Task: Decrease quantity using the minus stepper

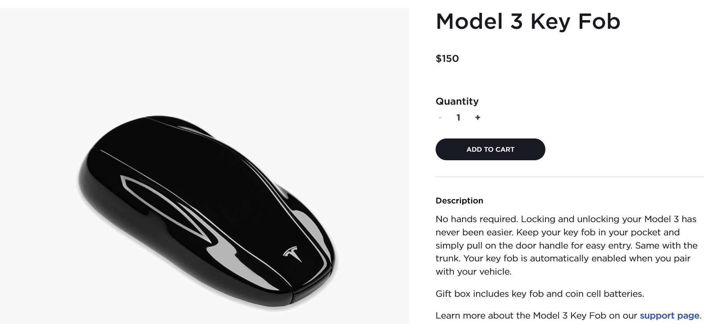Action: point(440,117)
